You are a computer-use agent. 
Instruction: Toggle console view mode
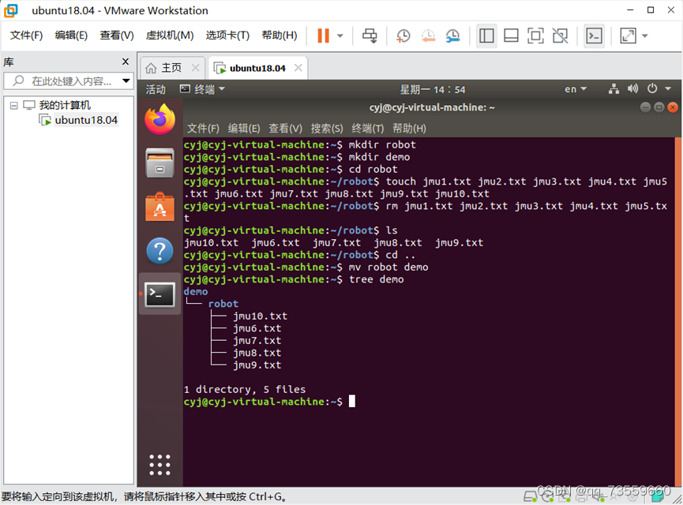(594, 35)
